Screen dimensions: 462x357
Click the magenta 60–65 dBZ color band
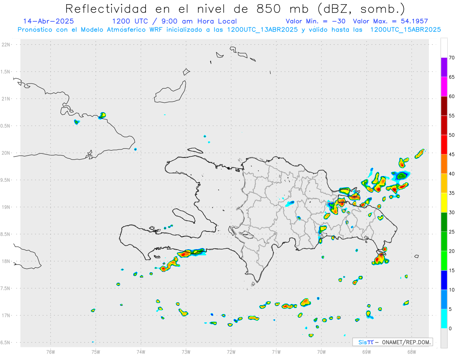point(444,87)
